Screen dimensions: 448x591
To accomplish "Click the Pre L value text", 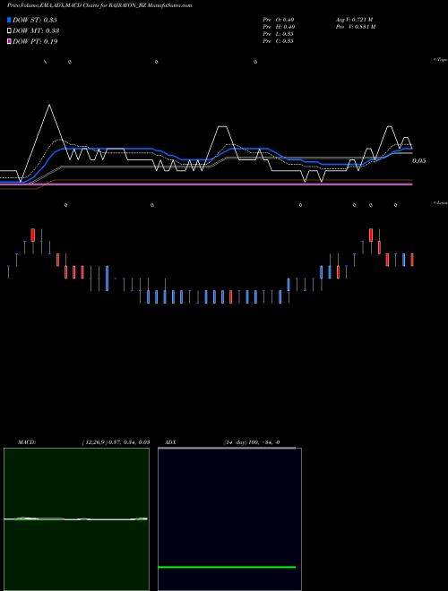I will coord(279,34).
